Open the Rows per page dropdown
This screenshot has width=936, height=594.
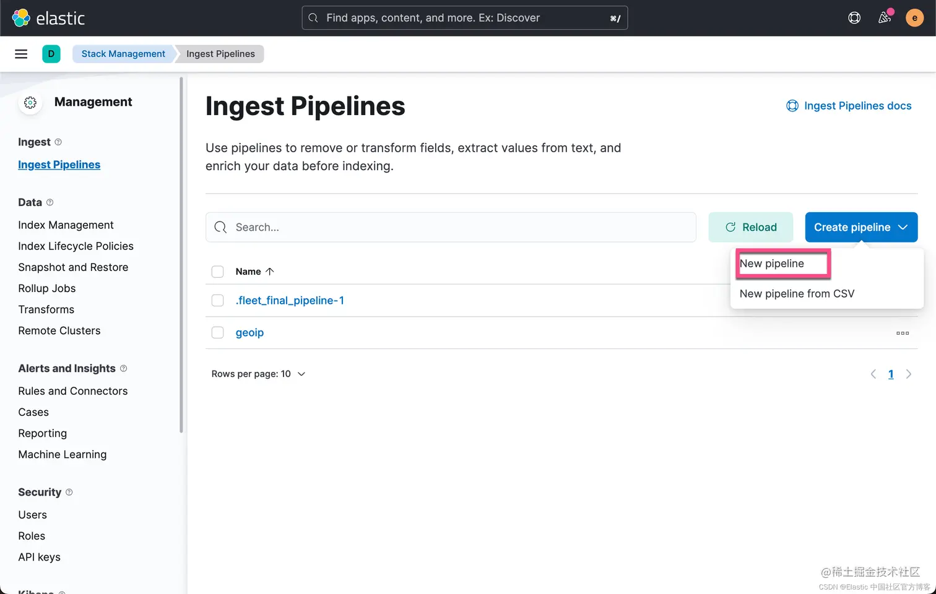[x=258, y=374]
